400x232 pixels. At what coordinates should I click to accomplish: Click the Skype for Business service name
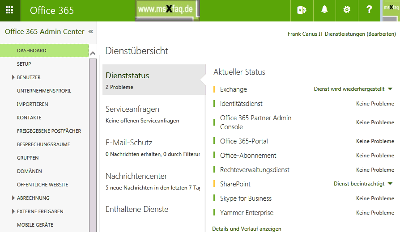pyautogui.click(x=246, y=198)
